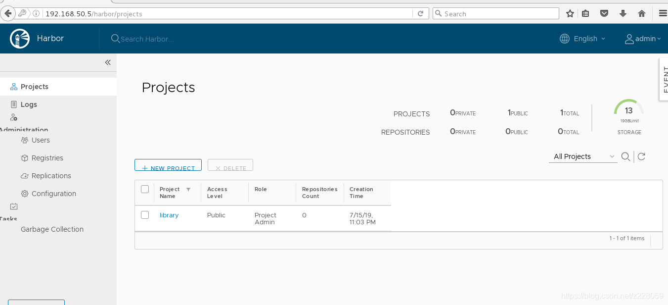This screenshot has width=668, height=305.
Task: Click the Tasks calendar icon
Action: [x=14, y=206]
